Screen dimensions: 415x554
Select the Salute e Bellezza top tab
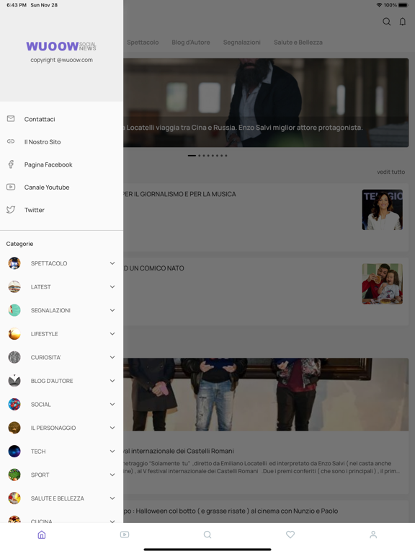(298, 43)
